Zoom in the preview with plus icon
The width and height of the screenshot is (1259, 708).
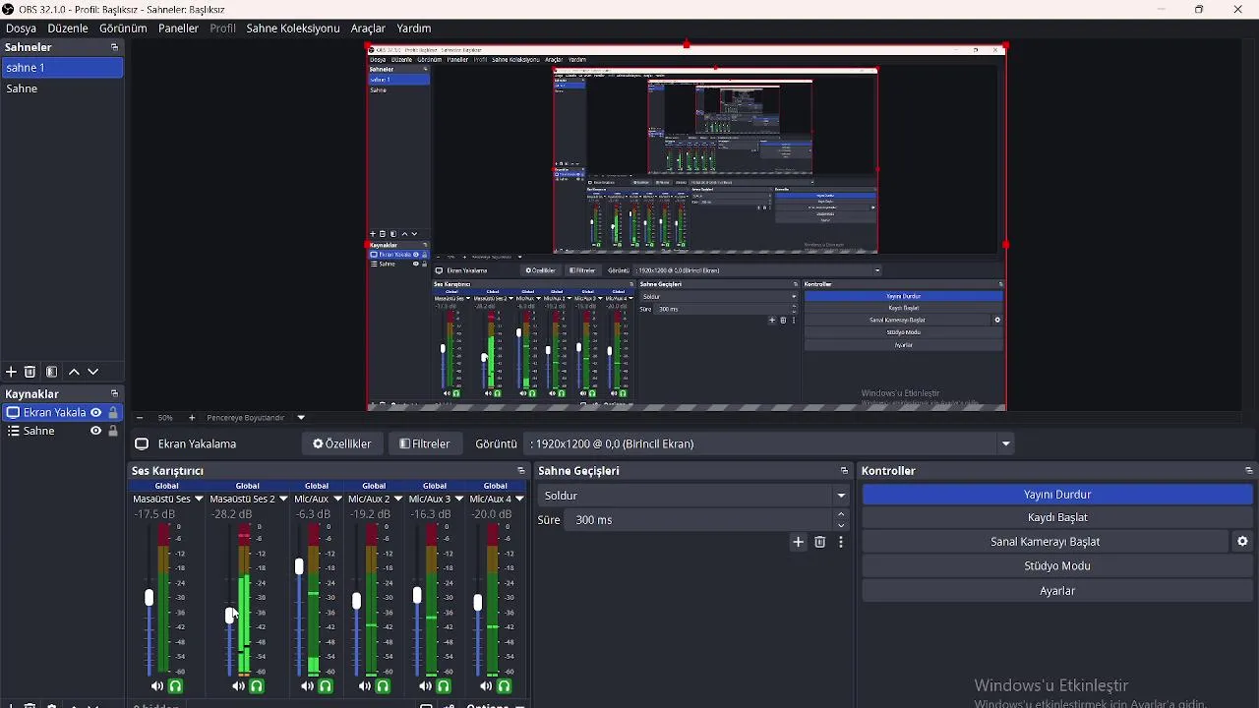point(192,418)
